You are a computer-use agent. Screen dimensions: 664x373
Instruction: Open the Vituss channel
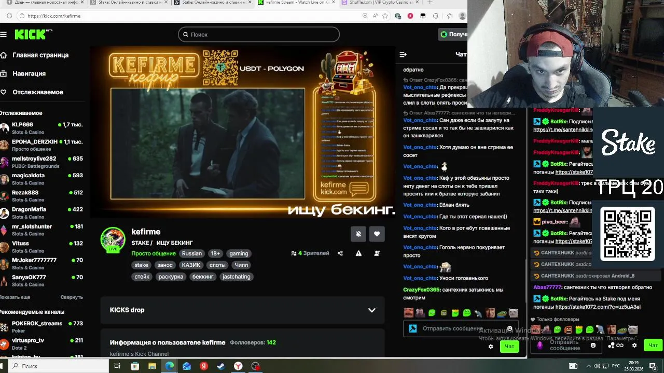tap(41, 247)
